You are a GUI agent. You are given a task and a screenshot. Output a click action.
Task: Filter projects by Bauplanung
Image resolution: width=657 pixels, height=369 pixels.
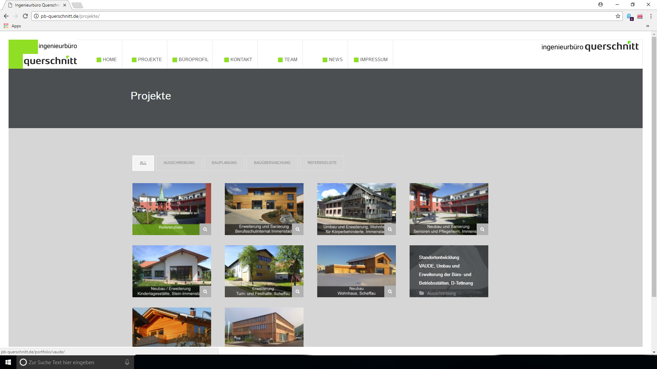[224, 163]
